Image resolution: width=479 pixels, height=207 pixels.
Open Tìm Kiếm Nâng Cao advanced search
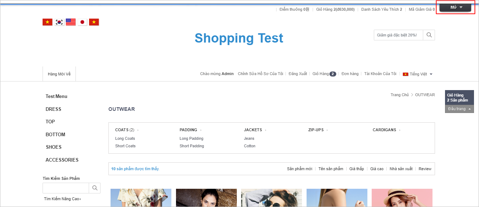62,199
